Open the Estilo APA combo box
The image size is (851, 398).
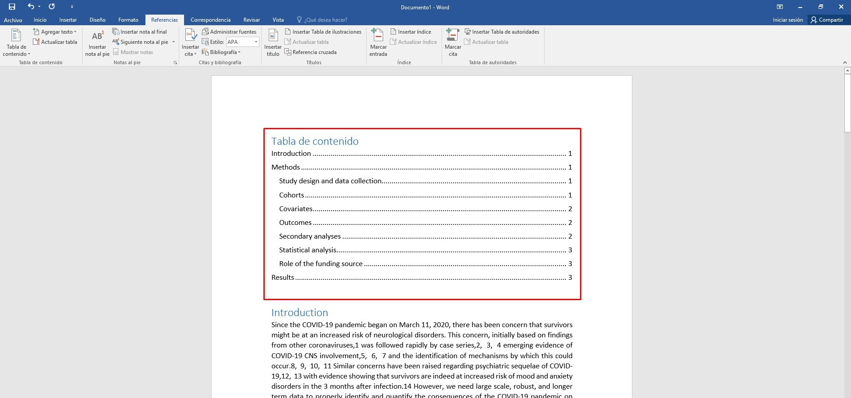click(x=243, y=42)
